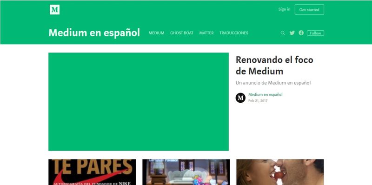Viewport: 372px width, 185px height.
Task: Open the Nike TE PARES book thumbnail
Action: pyautogui.click(x=92, y=172)
